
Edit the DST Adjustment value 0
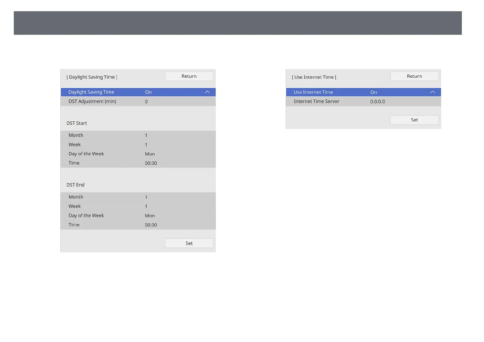(146, 101)
